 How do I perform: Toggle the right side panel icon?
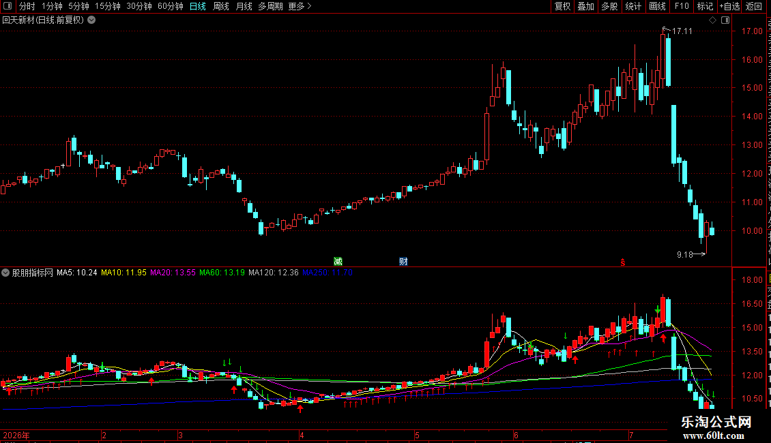[x=725, y=20]
